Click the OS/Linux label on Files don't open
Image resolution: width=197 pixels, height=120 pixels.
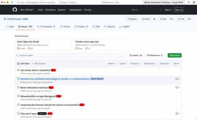tap(42, 114)
